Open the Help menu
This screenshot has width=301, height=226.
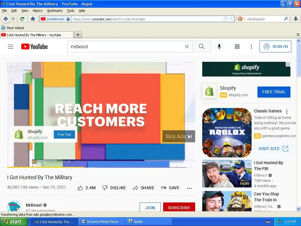coord(82,11)
